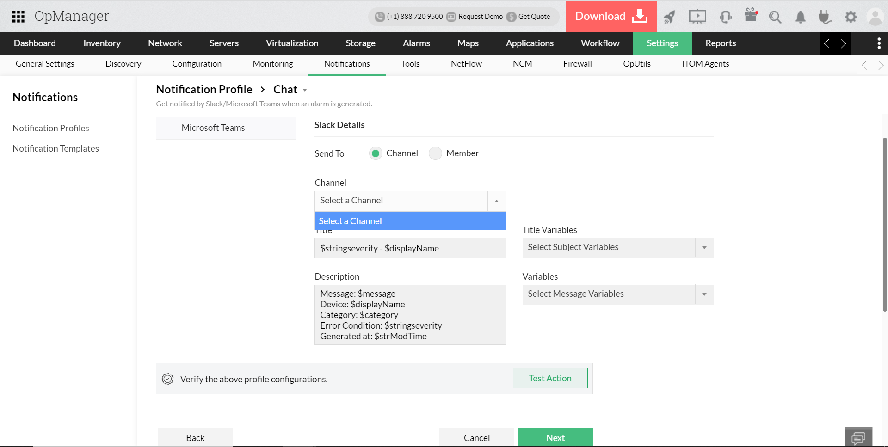888x447 pixels.
Task: Open the chat feedback icon at bottom right
Action: [858, 438]
